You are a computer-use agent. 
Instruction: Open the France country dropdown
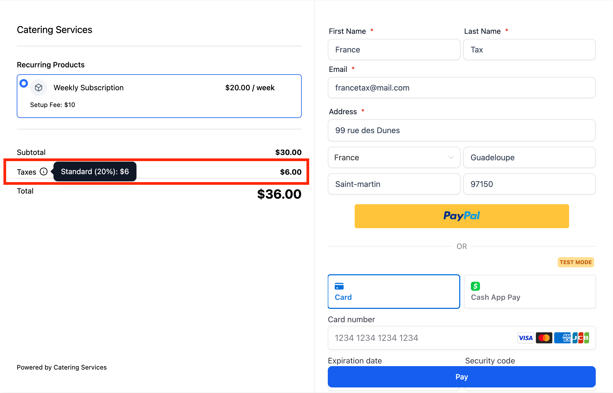coord(394,157)
